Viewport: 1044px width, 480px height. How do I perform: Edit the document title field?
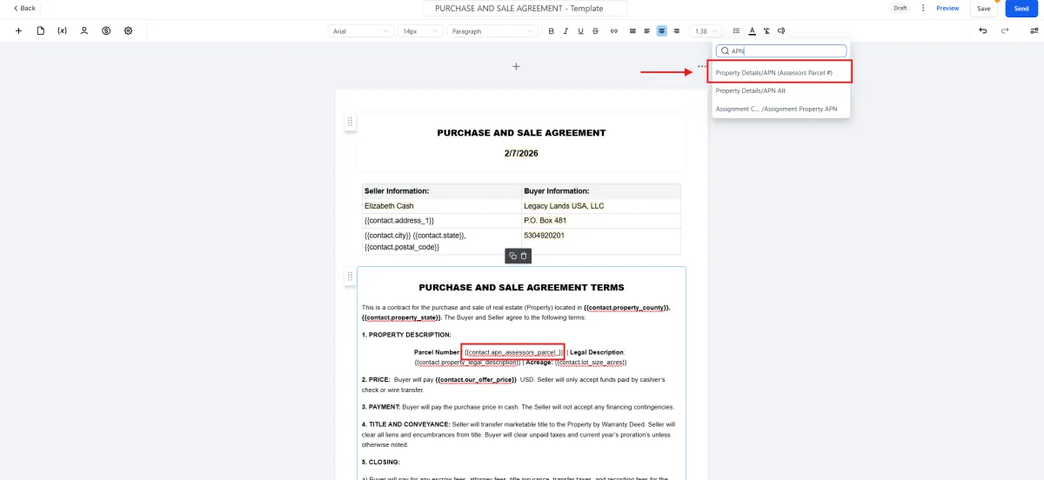pos(525,8)
